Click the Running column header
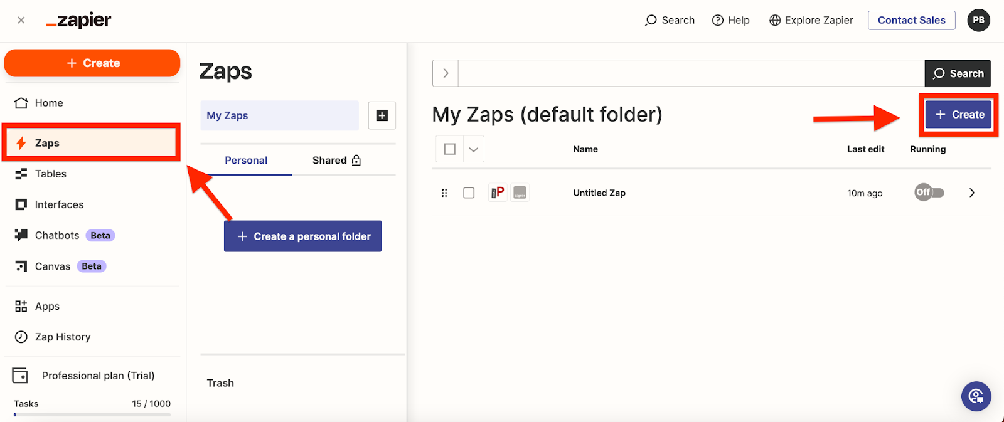1004x422 pixels. pyautogui.click(x=927, y=149)
